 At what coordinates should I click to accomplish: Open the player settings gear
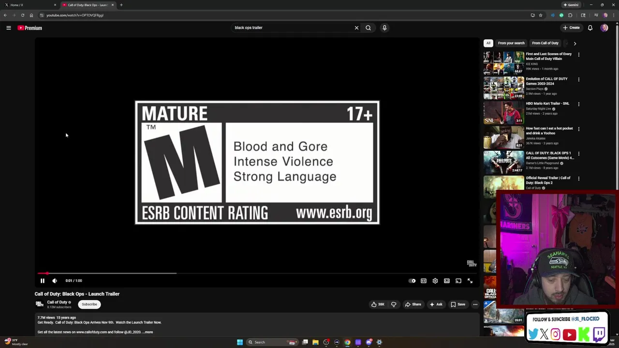point(435,281)
